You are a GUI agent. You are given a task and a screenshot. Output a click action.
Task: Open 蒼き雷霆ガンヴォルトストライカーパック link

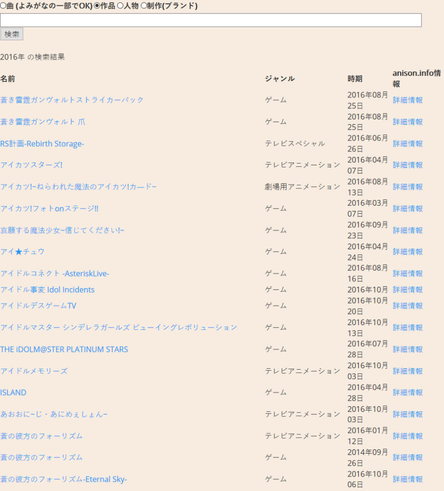tap(72, 100)
